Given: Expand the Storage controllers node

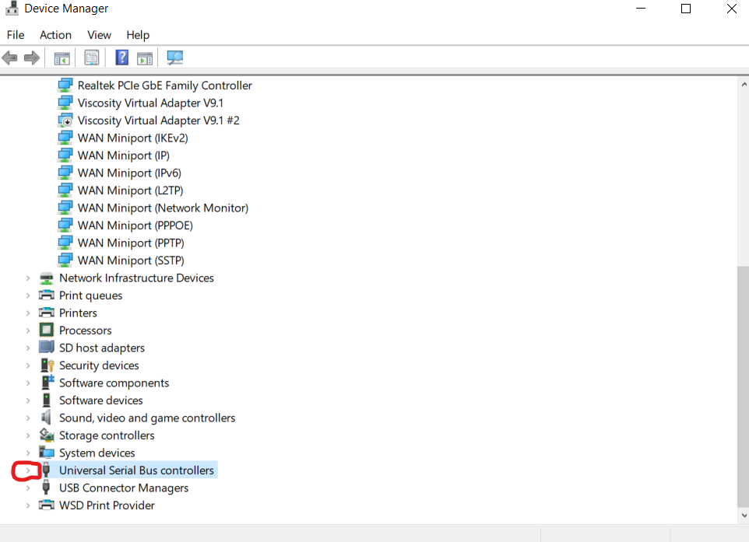Looking at the screenshot, I should click(x=28, y=435).
